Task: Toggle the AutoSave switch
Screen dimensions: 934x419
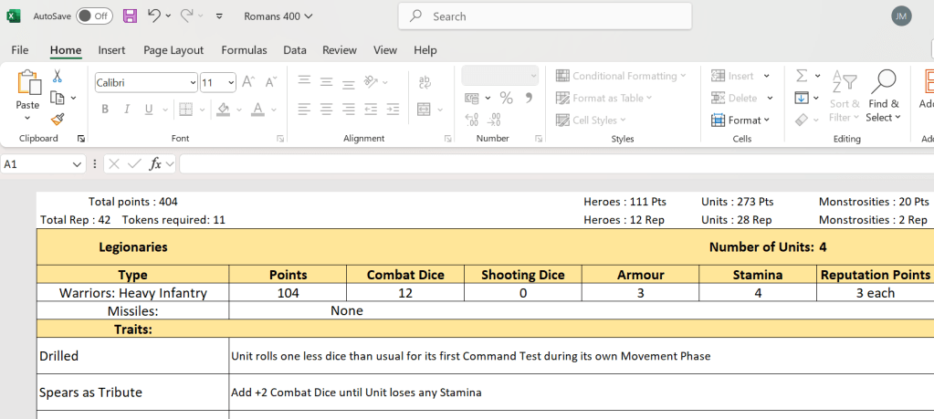Action: click(x=94, y=16)
